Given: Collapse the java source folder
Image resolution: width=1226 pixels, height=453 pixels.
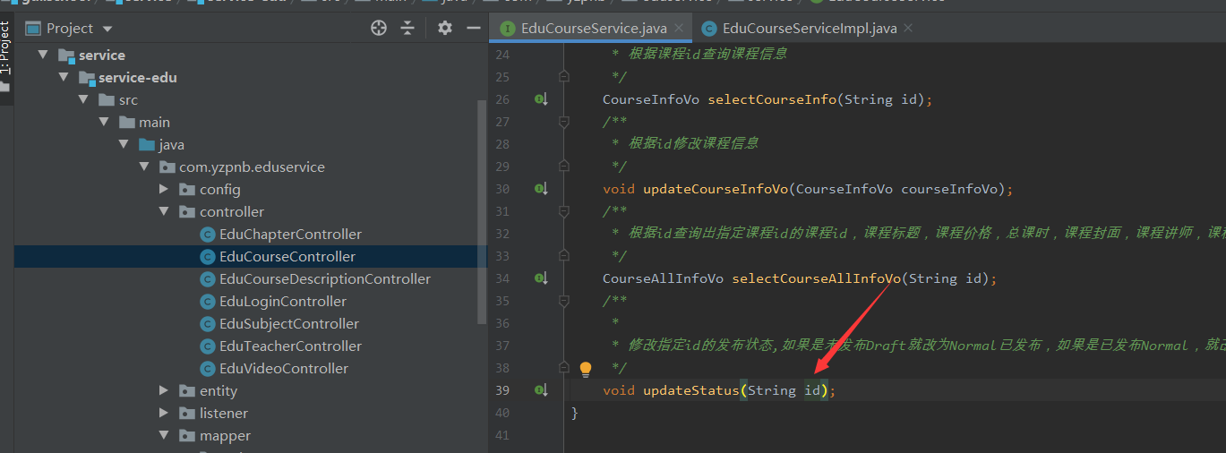Looking at the screenshot, I should pyautogui.click(x=124, y=145).
